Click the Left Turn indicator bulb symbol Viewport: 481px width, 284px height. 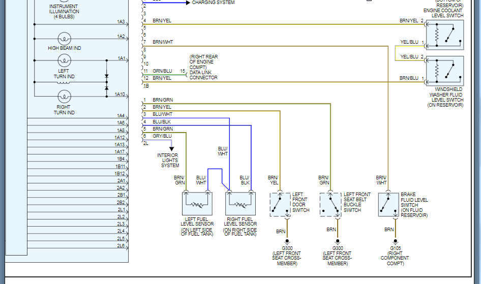click(x=65, y=60)
